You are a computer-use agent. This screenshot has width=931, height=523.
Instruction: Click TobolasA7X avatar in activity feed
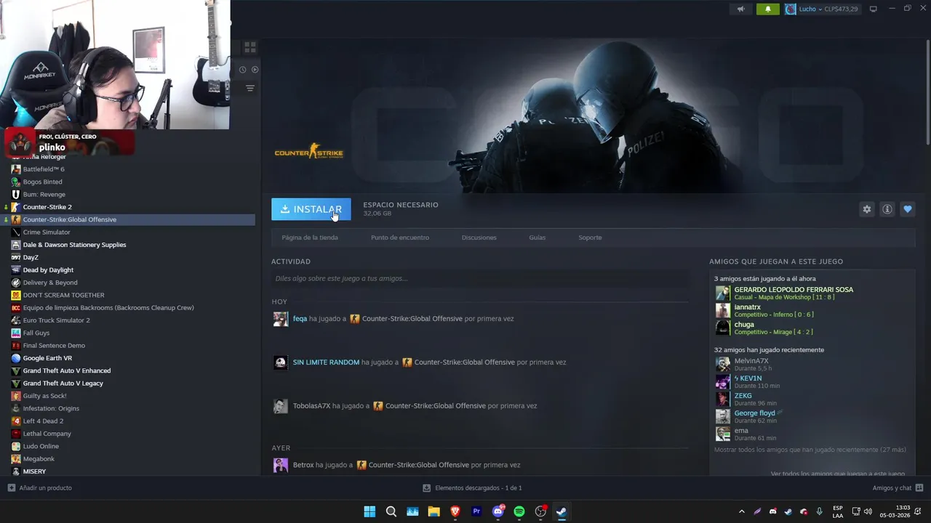(x=280, y=406)
